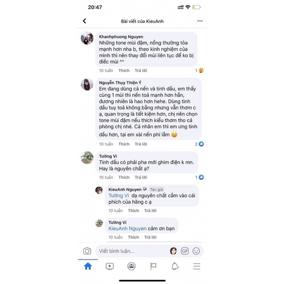Like Khanhphuong Nguyen's comment with Thích
Image resolution: width=284 pixels, height=284 pixels.
(124, 71)
